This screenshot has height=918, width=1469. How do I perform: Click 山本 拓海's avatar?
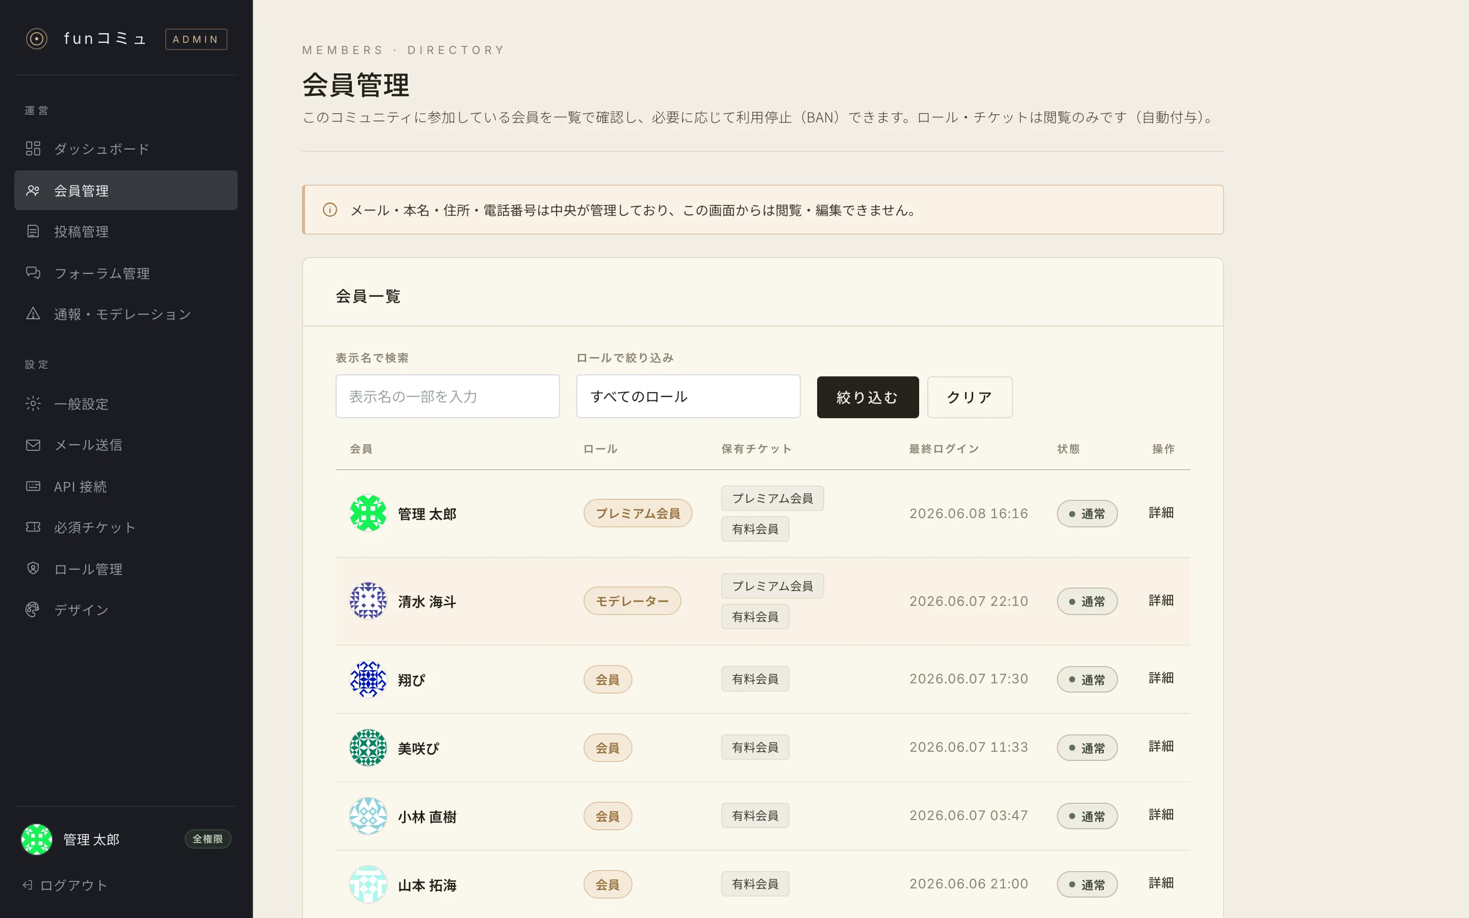(x=368, y=884)
